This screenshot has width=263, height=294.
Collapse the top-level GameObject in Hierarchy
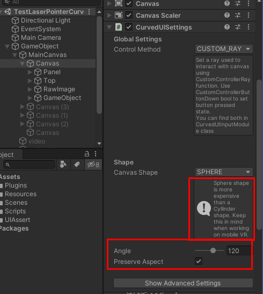tap(8, 46)
